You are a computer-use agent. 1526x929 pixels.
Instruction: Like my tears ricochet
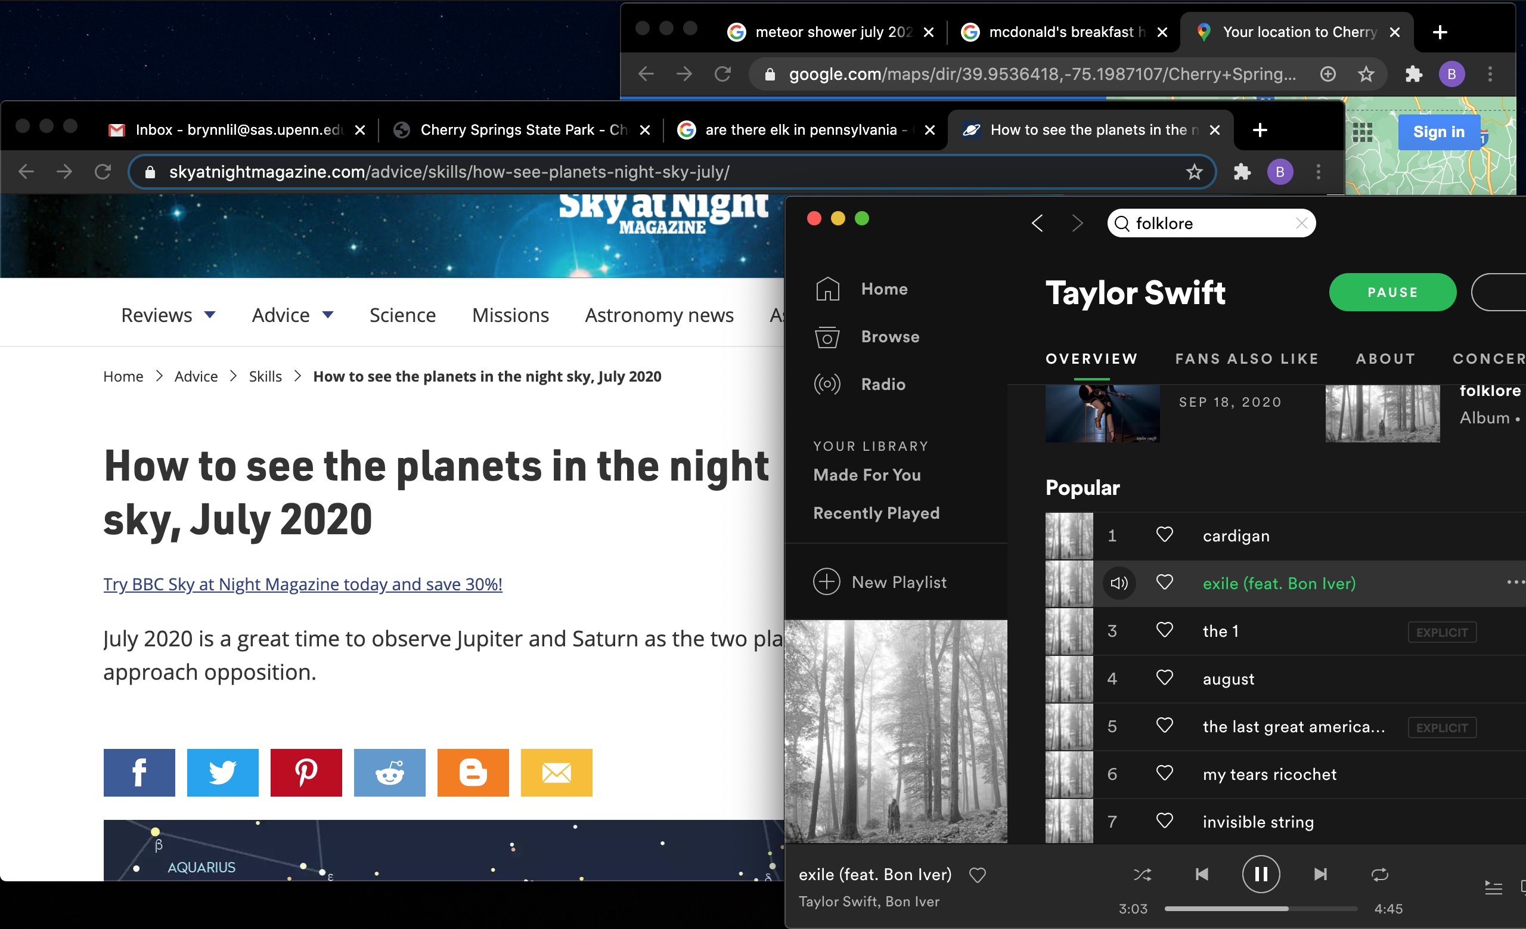point(1165,773)
